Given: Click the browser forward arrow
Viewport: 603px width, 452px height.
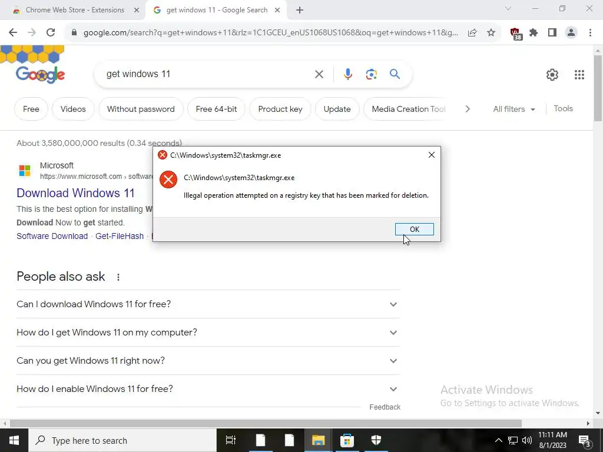Looking at the screenshot, I should [32, 33].
